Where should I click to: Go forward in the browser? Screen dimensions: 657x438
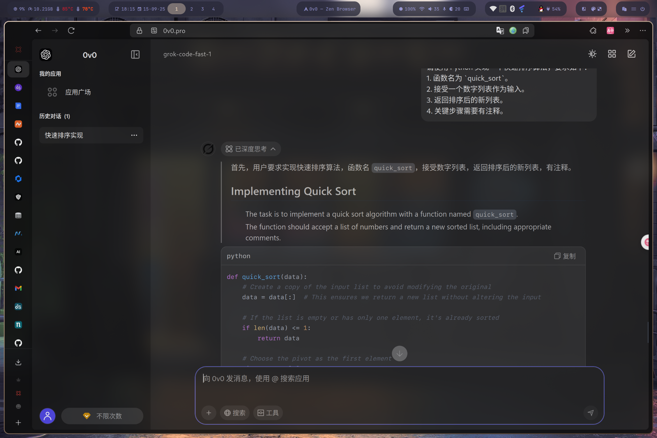[55, 31]
